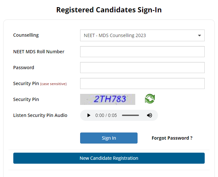
Task: Open the Counselling selection dropdown
Action: [x=142, y=35]
